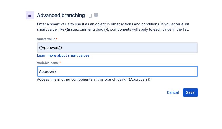Delete the branch using the trash icon

(96, 15)
